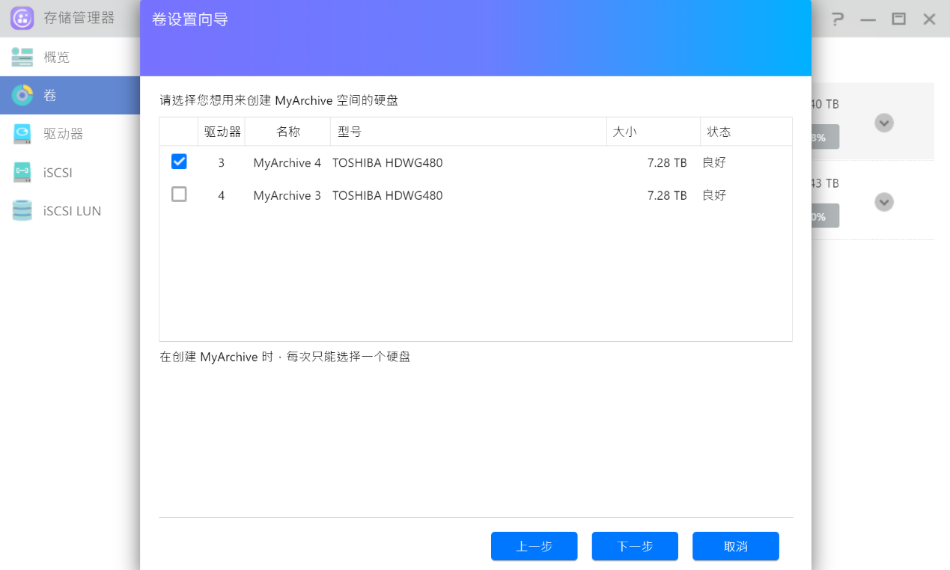Click the iSCSI sidebar icon
The width and height of the screenshot is (950, 570).
[x=22, y=173]
